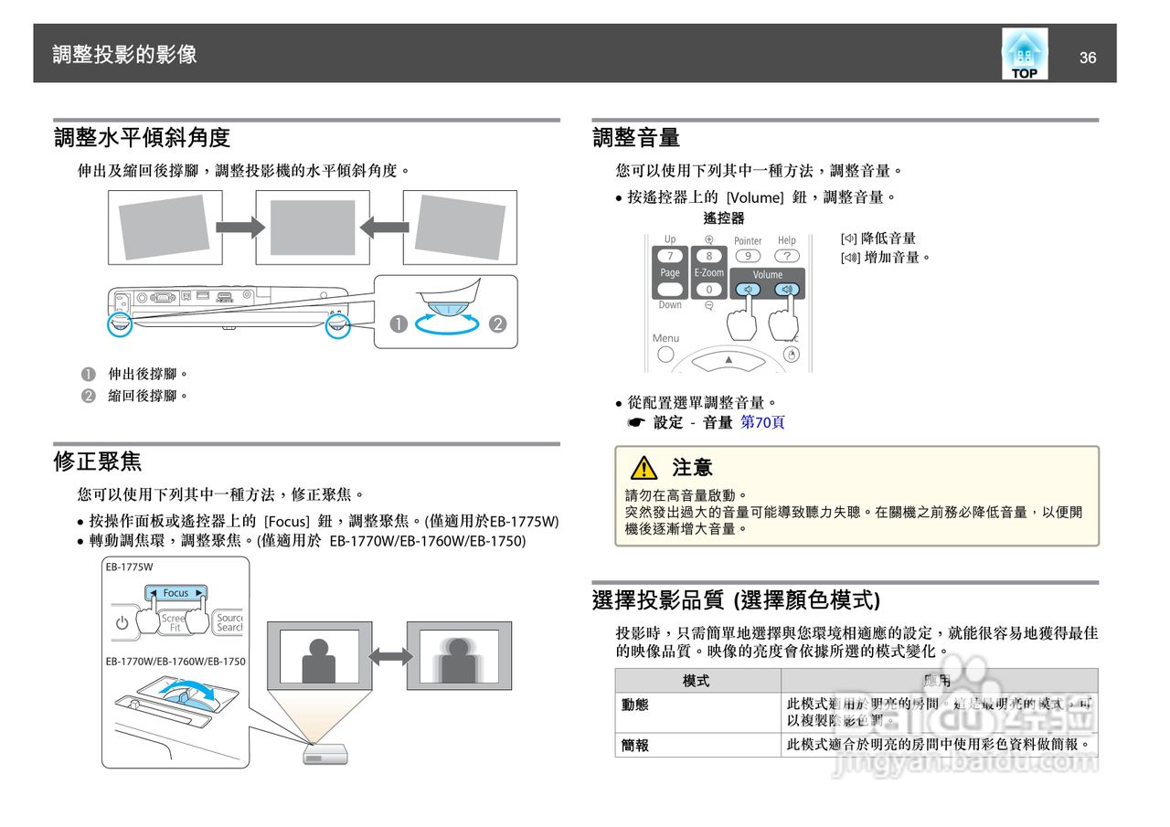The height and width of the screenshot is (827, 1170).
Task: Click the number 8 button on remote
Action: click(709, 257)
